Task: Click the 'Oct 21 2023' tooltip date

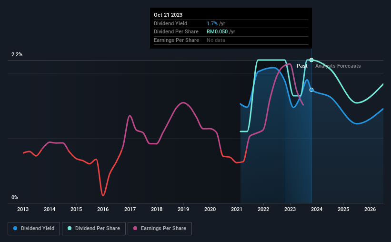Action: click(168, 15)
